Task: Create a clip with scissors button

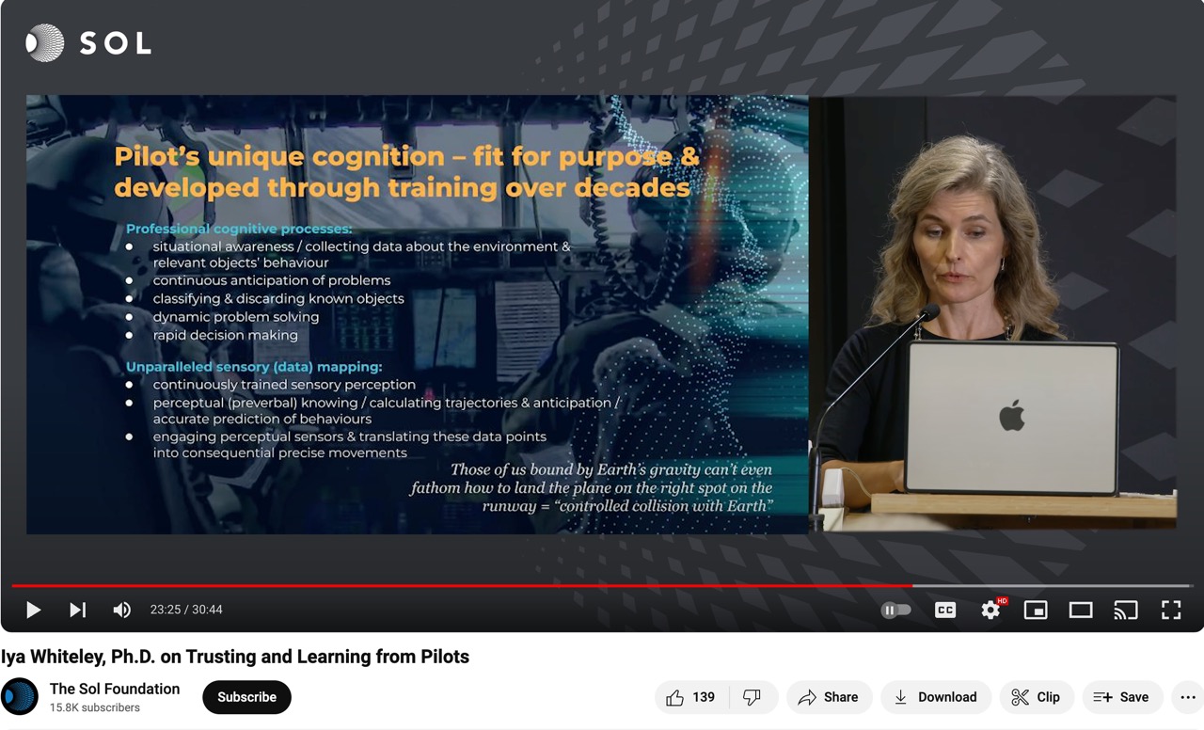Action: pyautogui.click(x=1035, y=697)
